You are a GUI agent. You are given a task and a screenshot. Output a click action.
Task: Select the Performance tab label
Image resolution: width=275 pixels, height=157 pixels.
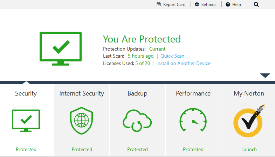[193, 93]
